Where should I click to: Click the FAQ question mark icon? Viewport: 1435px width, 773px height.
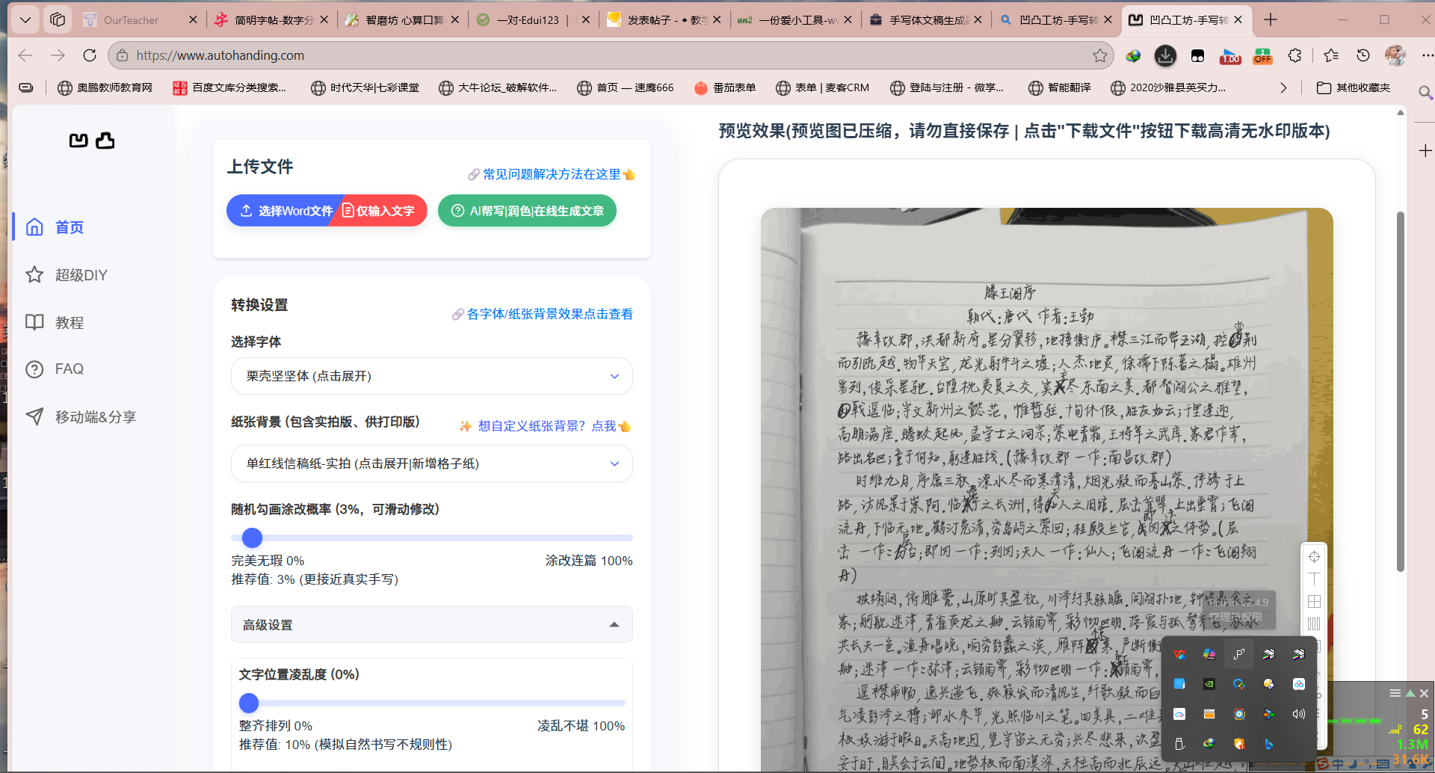coord(34,369)
